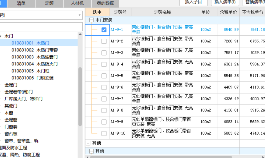Enable the A1-9-8 checkbox
265x158 pixels.
(104, 111)
